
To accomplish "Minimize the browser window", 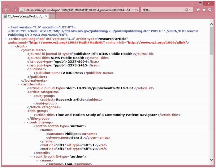I will [194, 4].
